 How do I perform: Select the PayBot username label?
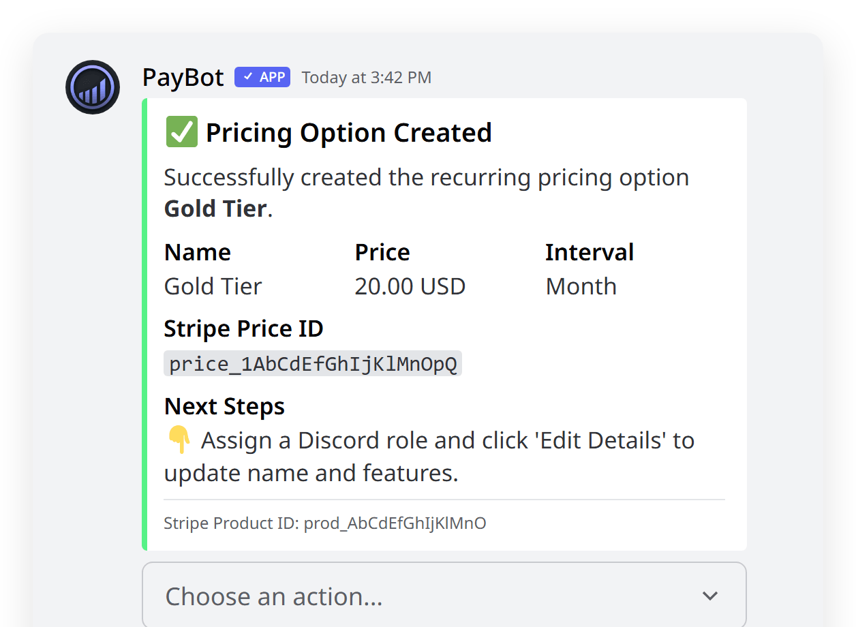coord(183,77)
